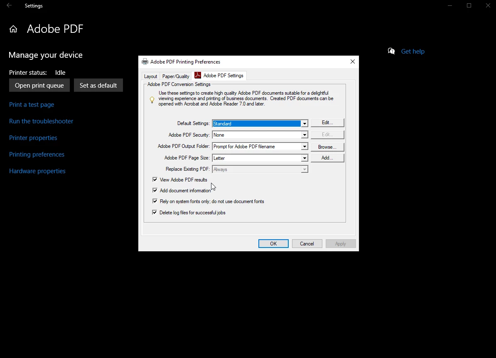
Task: Open the Default Settings dropdown
Action: [304, 124]
